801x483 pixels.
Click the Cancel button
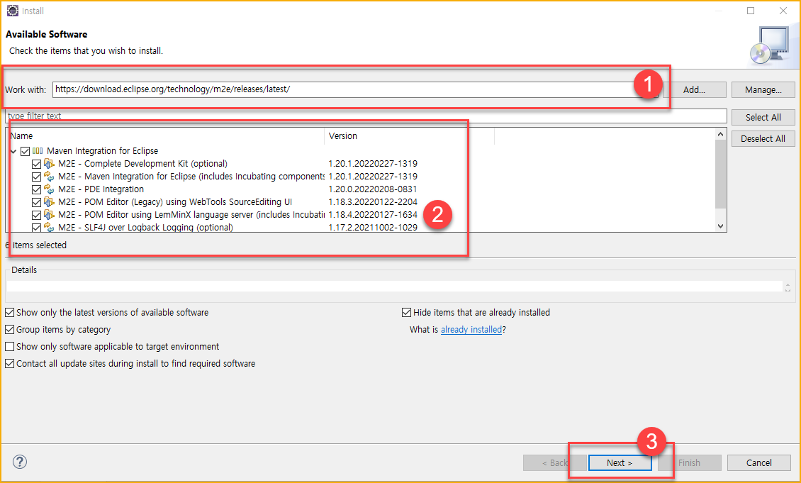(759, 462)
